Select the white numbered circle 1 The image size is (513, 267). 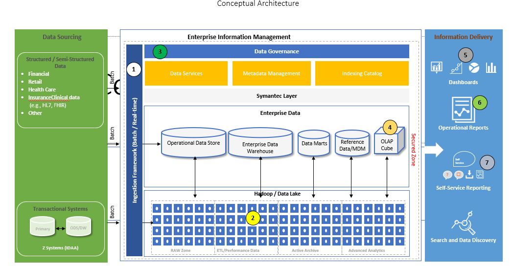[x=134, y=69]
